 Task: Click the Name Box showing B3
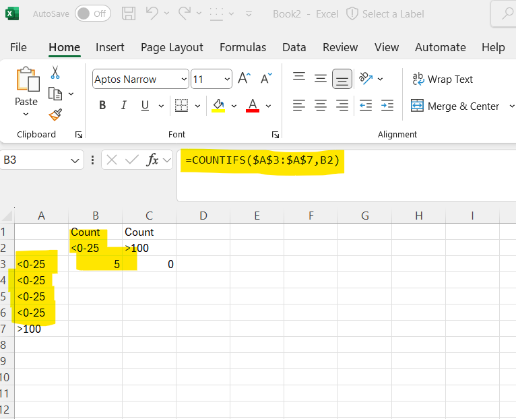tap(42, 160)
